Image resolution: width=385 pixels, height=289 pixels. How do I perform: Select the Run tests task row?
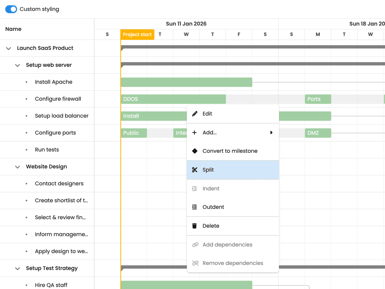click(x=47, y=150)
